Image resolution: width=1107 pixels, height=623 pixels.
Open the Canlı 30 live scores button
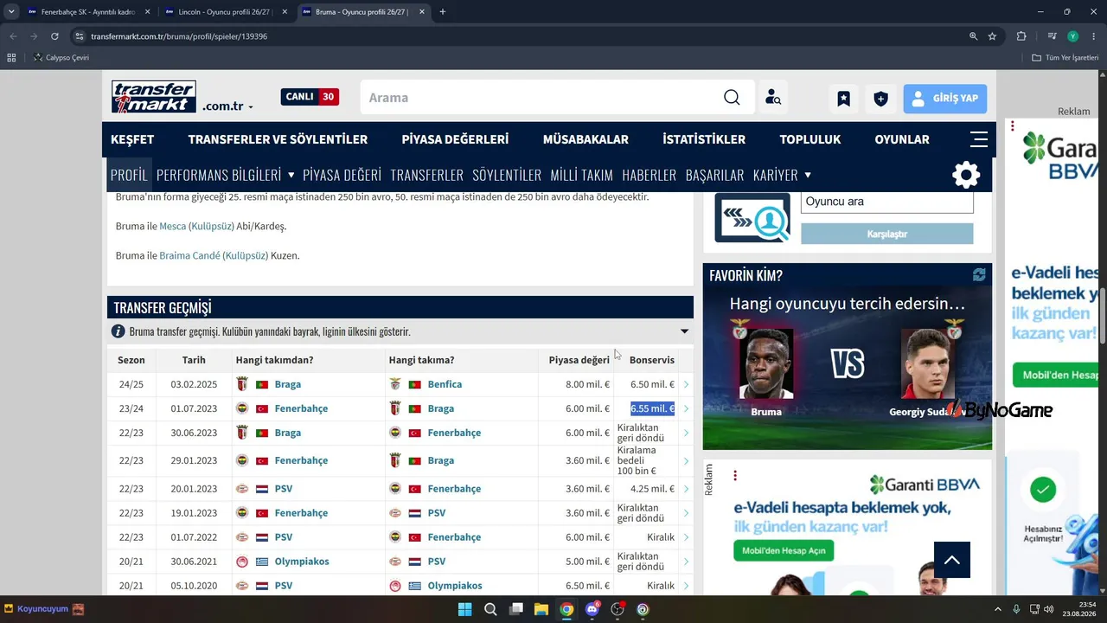tap(310, 97)
